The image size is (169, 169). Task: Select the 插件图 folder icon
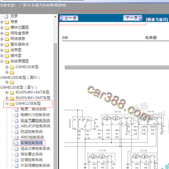(7, 56)
